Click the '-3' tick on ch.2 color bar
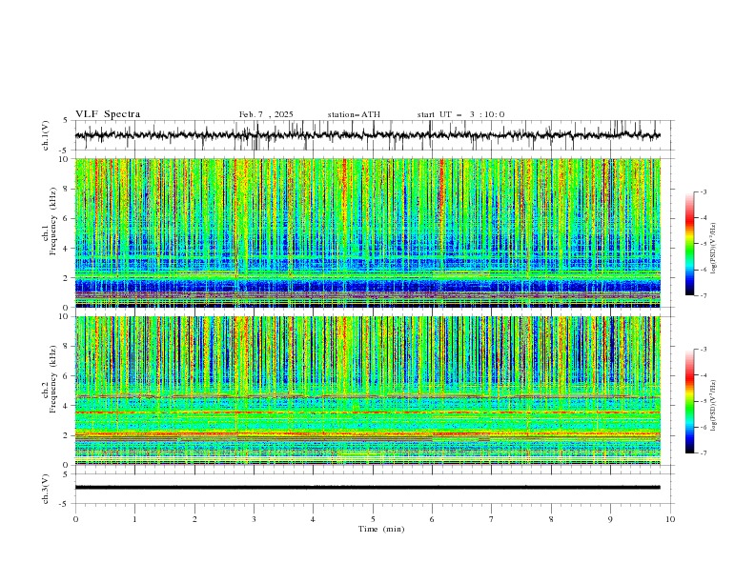This screenshot has height=583, width=755. tap(704, 350)
